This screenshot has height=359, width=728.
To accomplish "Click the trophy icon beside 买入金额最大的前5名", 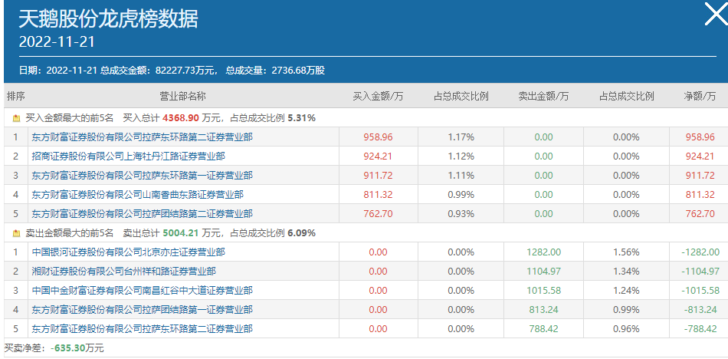I will [17, 119].
